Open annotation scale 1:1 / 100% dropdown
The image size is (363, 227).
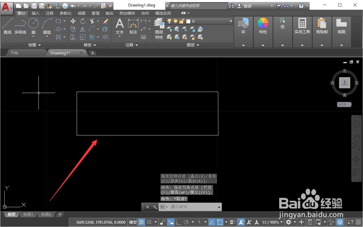click(272, 222)
